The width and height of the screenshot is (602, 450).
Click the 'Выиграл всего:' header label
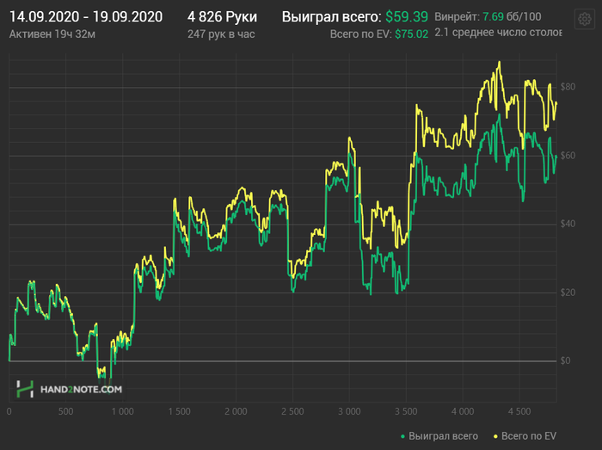(332, 17)
